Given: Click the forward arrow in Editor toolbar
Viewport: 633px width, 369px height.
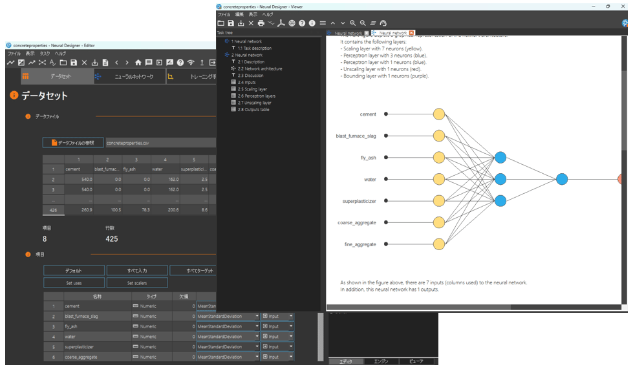Looking at the screenshot, I should coord(127,63).
